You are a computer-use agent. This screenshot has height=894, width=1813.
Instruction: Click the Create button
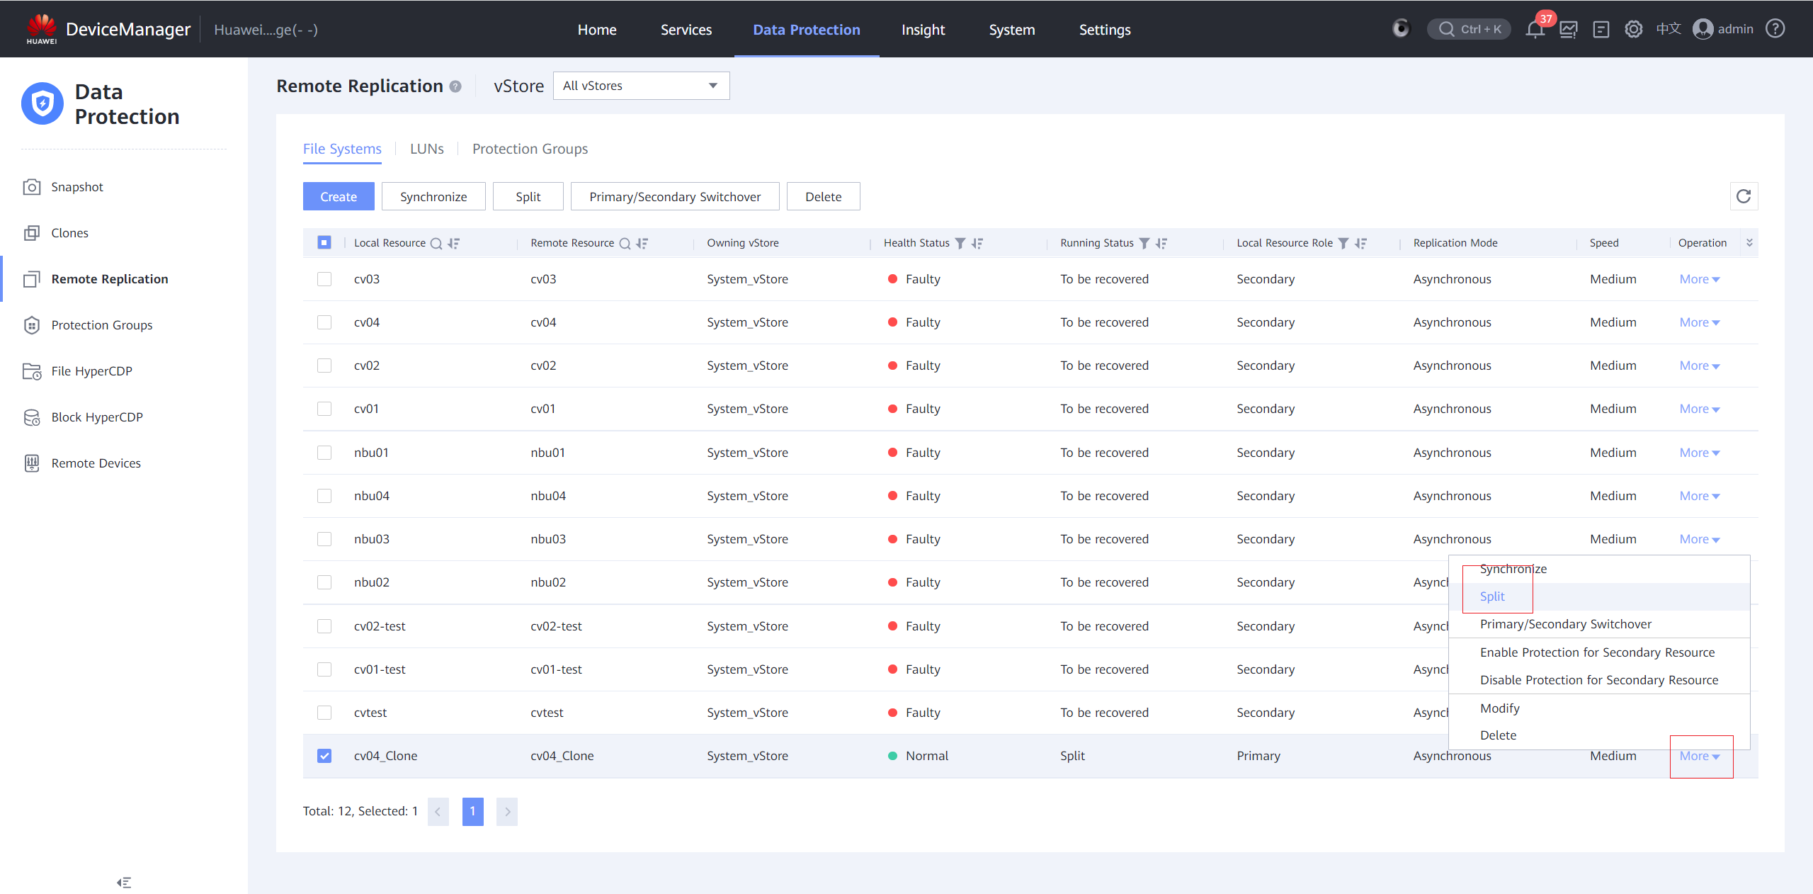[338, 197]
